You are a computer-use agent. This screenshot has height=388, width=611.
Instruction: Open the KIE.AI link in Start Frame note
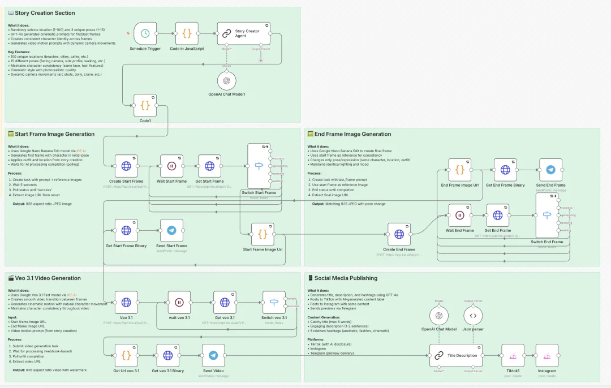(x=81, y=151)
